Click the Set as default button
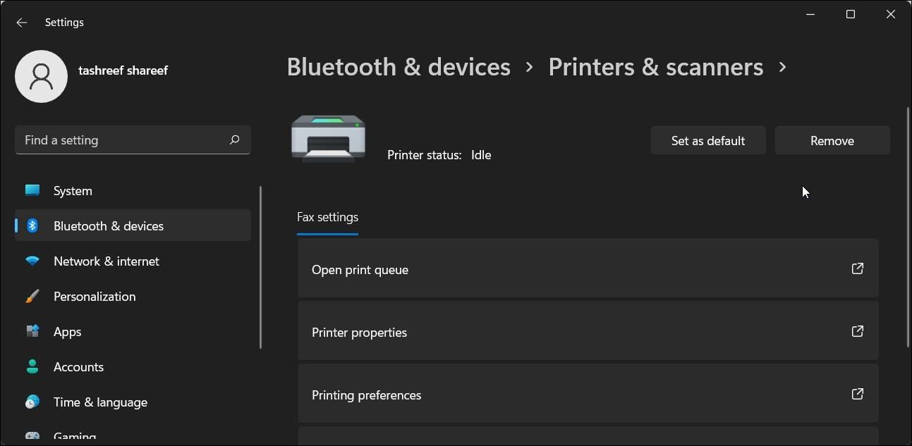Image resolution: width=912 pixels, height=446 pixels. point(708,140)
